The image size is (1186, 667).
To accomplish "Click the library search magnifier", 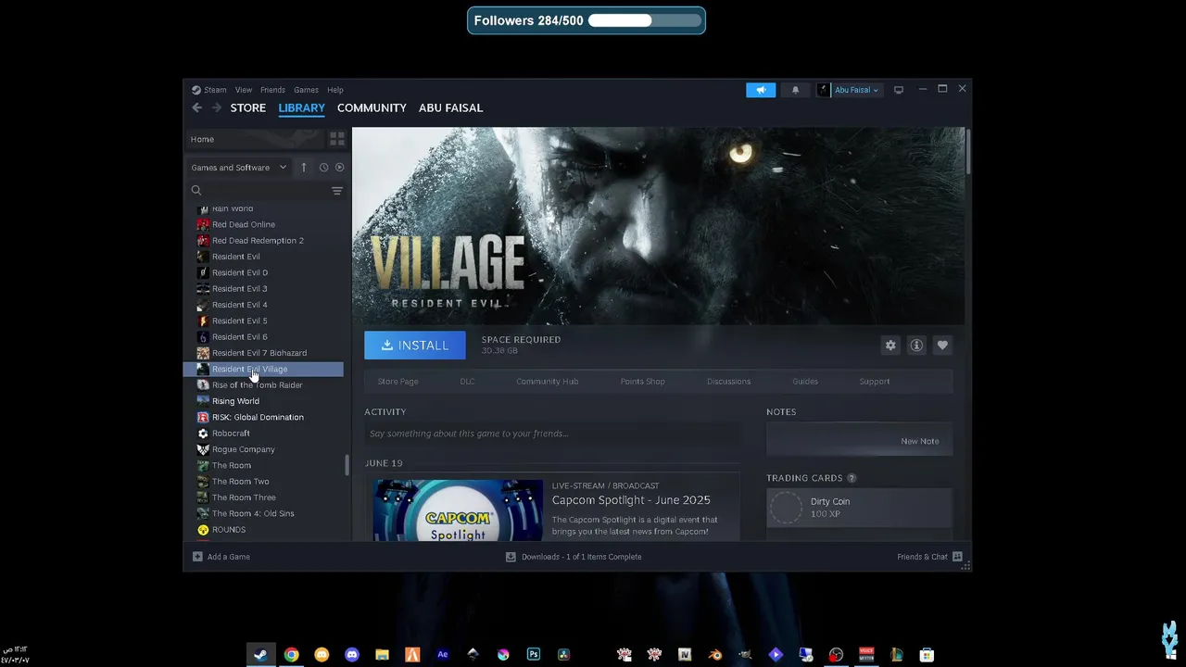I will click(x=196, y=191).
